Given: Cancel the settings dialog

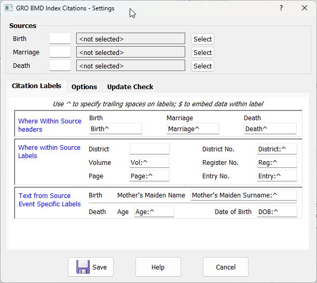Looking at the screenshot, I should pyautogui.click(x=225, y=267).
